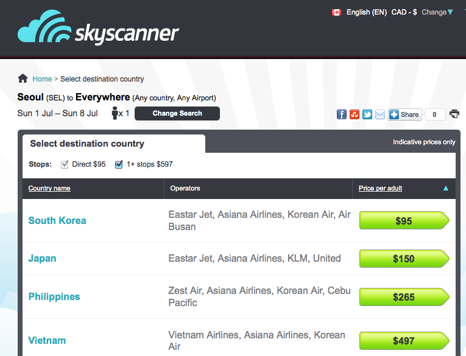The height and width of the screenshot is (356, 466).
Task: Choose the $150 Japan price button
Action: coord(404,259)
